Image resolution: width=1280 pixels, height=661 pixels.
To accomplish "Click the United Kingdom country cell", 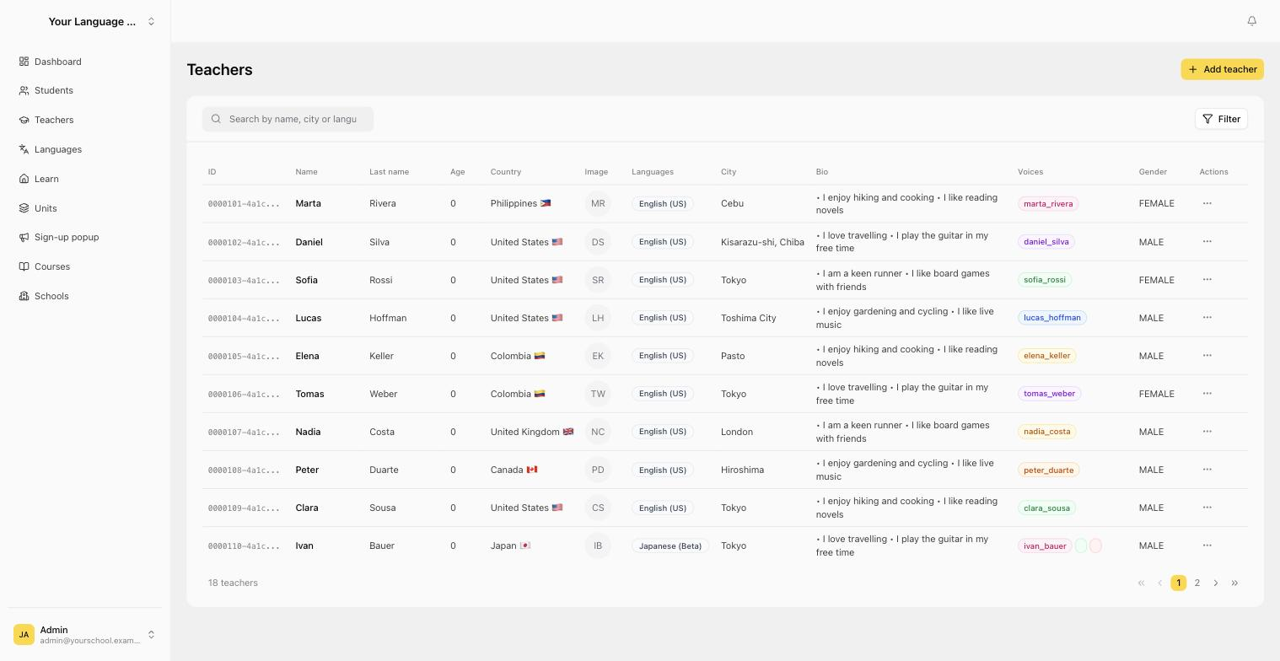I will pos(532,432).
